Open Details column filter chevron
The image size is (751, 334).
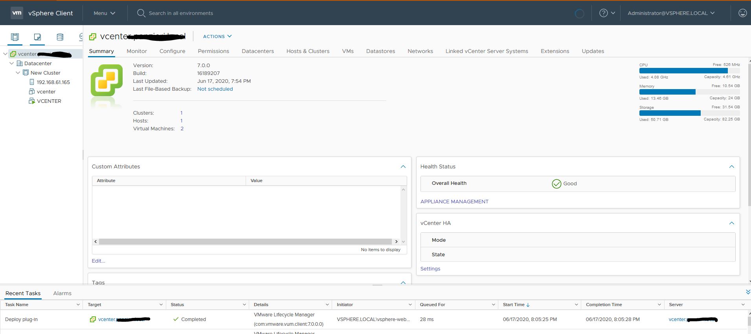click(327, 305)
